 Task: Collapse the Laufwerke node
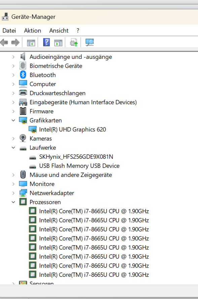click(13, 148)
